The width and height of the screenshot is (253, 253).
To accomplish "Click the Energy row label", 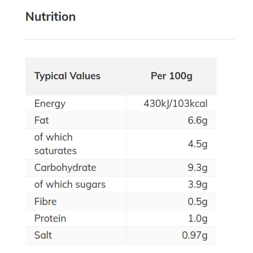I will pos(50,104).
